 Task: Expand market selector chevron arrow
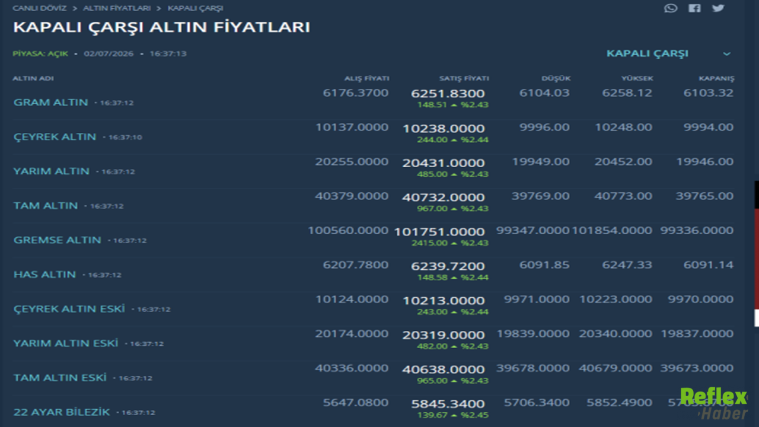tap(727, 54)
